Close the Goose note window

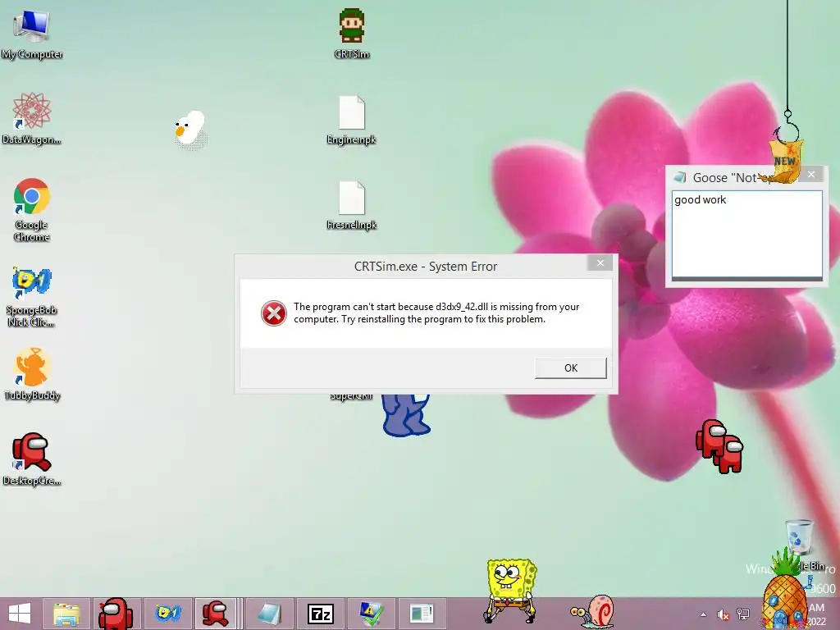[x=811, y=174]
